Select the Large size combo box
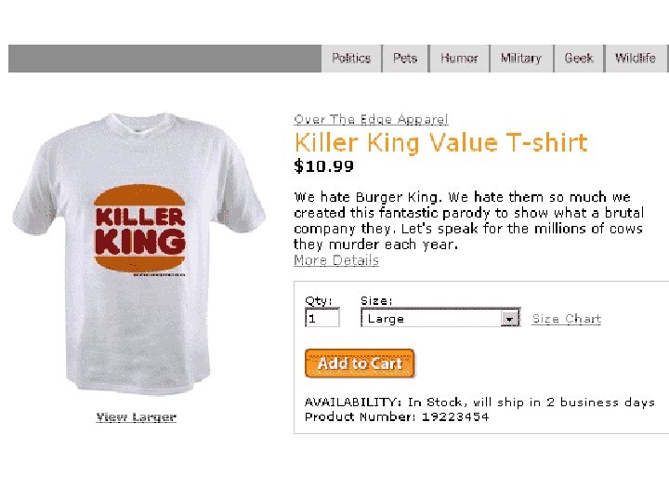This screenshot has height=502, width=669. click(440, 318)
